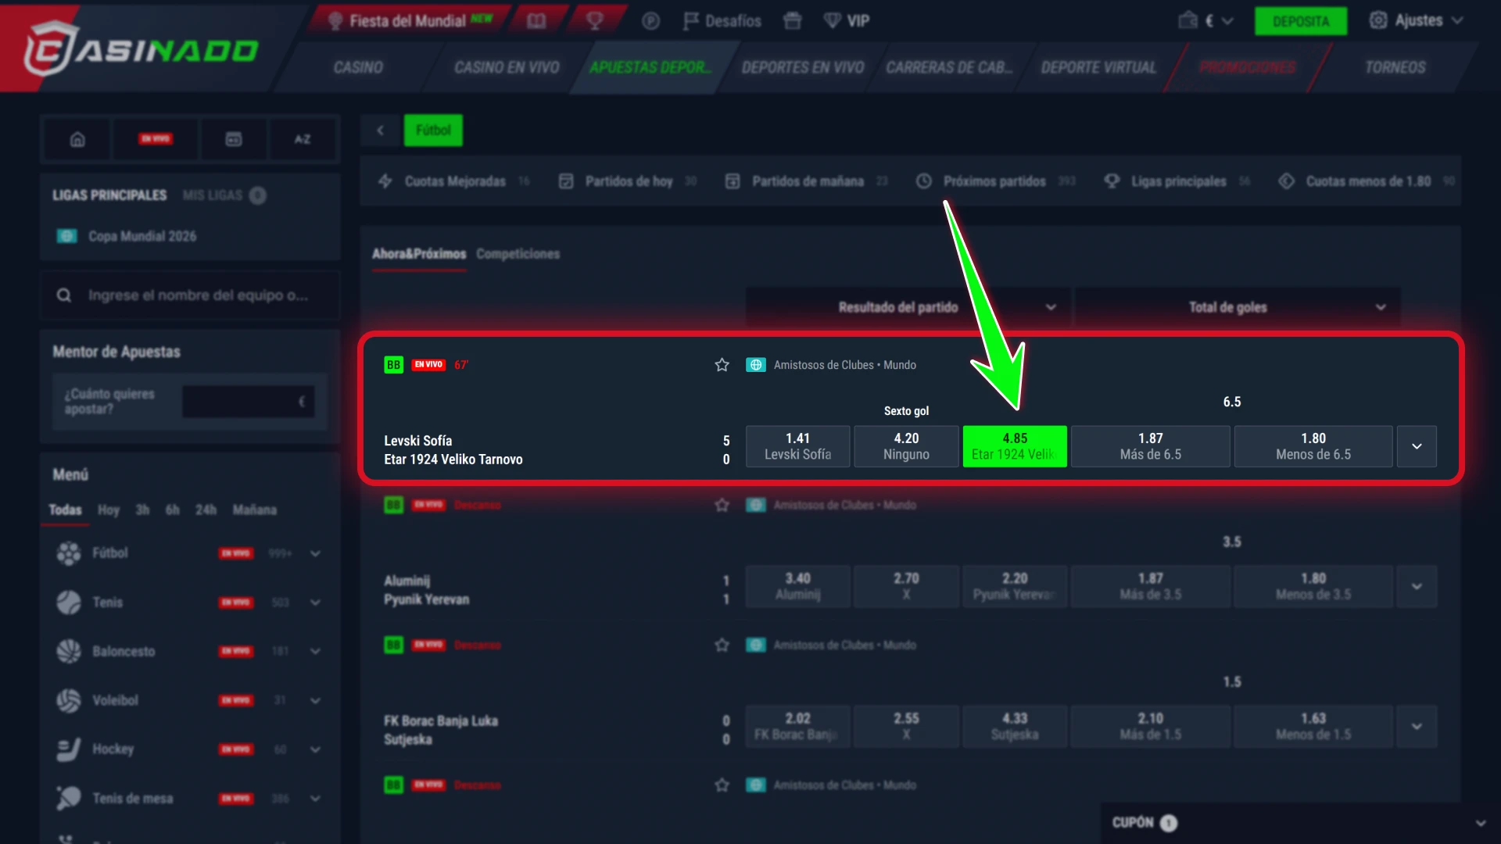Open the Total de goles dropdown
Viewport: 1501px width, 844px height.
(1238, 307)
